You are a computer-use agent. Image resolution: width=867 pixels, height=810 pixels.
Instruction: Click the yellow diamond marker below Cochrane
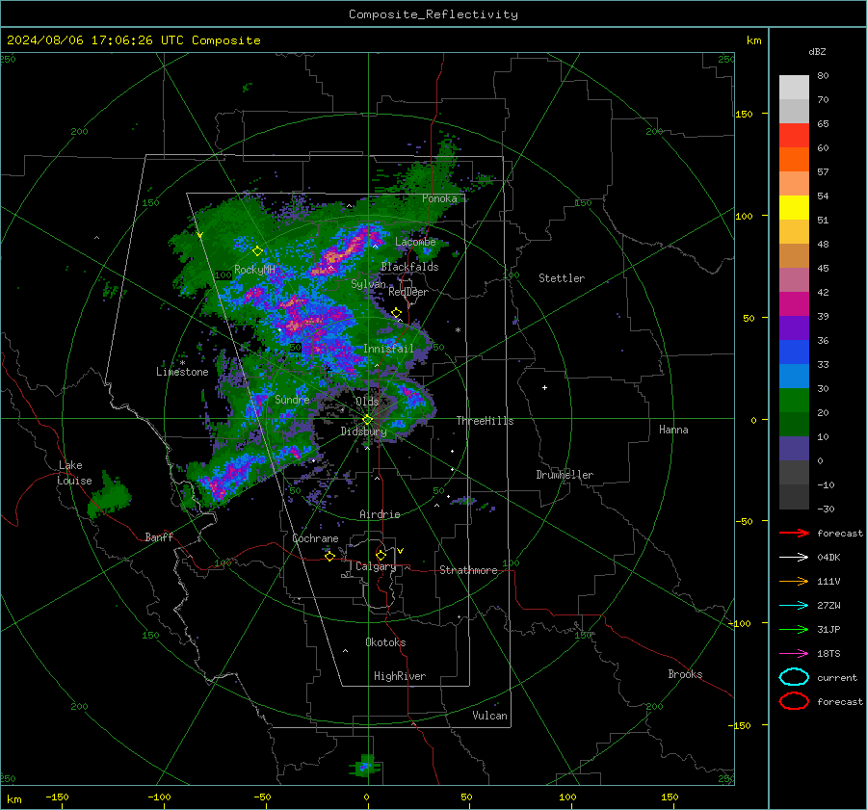point(329,557)
